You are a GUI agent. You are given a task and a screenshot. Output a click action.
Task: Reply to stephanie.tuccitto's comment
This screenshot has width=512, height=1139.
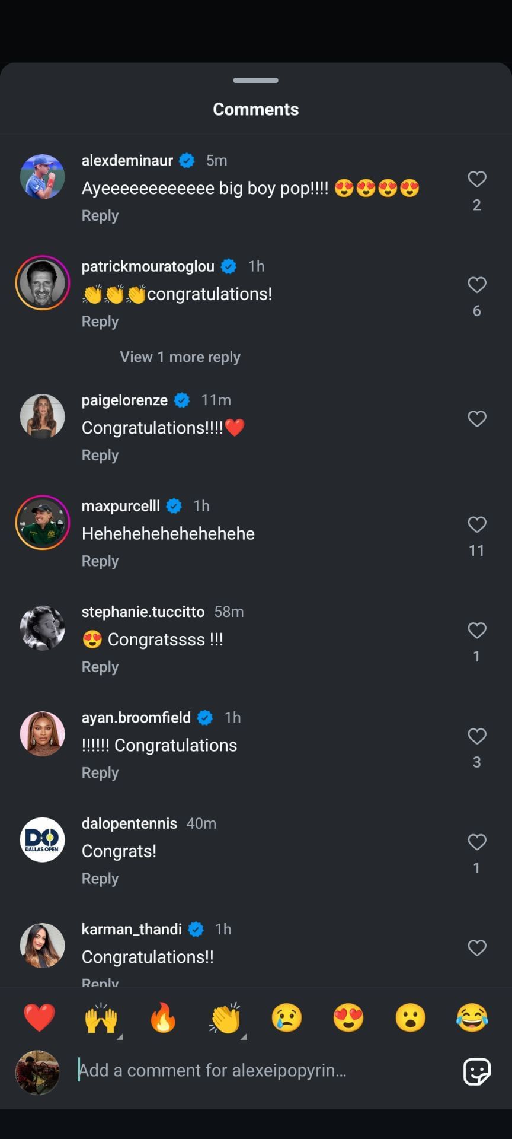pos(100,666)
